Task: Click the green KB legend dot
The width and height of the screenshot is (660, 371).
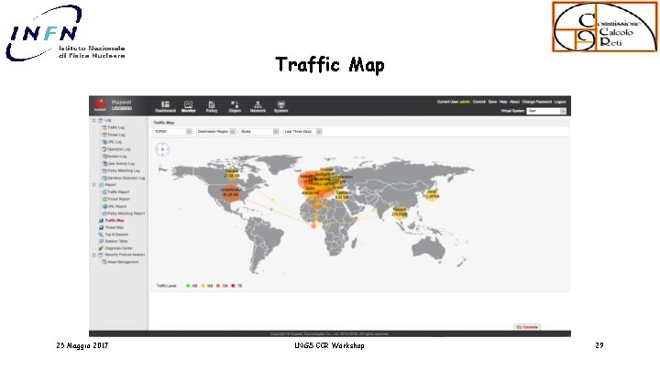Action: click(188, 286)
